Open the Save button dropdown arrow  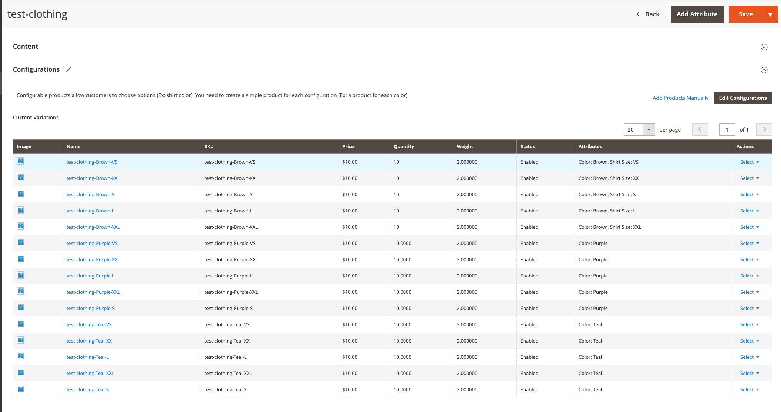click(771, 14)
